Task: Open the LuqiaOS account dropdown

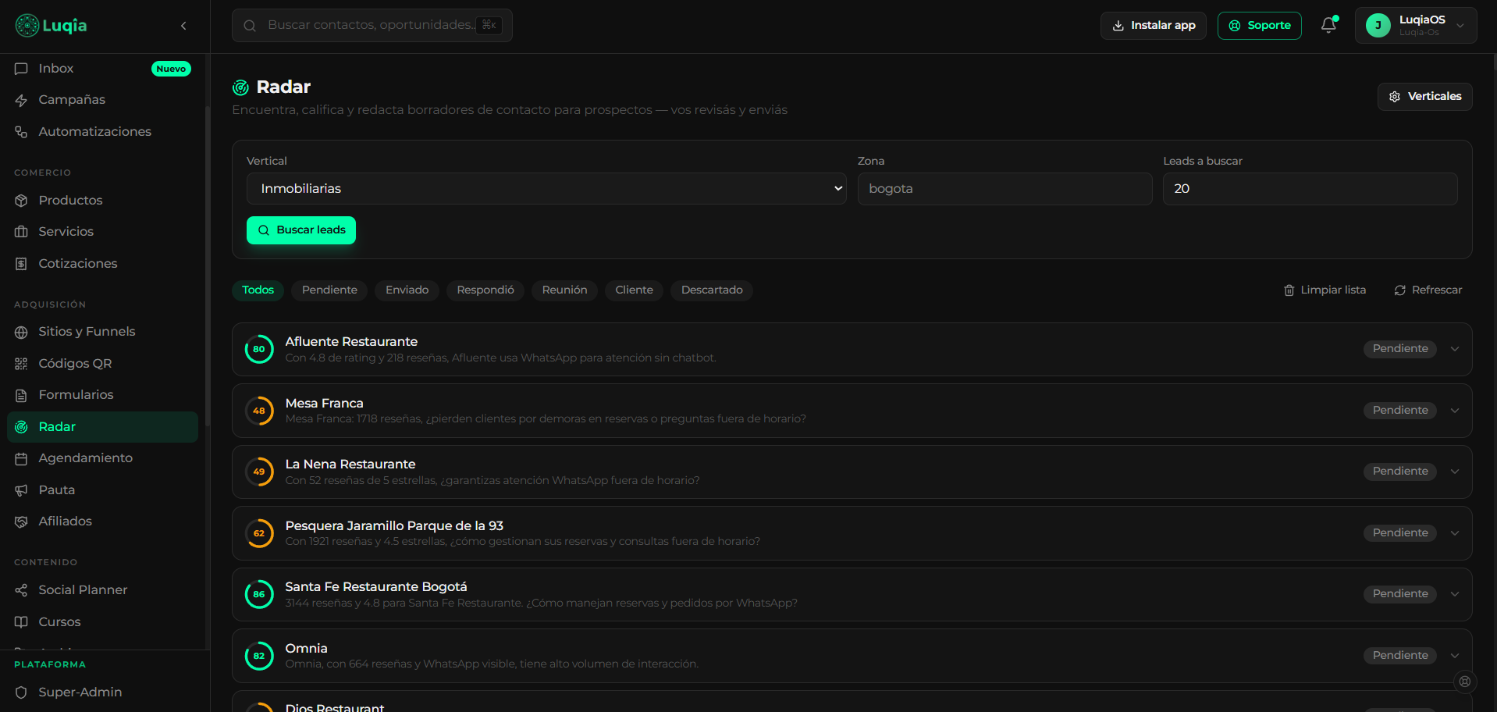Action: coord(1416,26)
